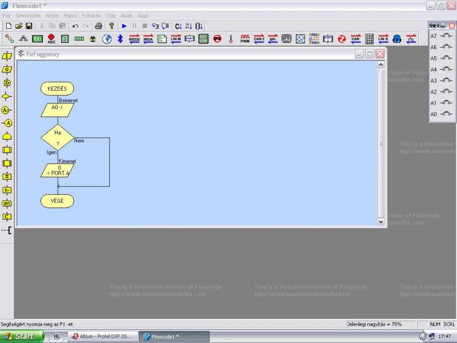Add the CAN 2 component

coord(259,39)
